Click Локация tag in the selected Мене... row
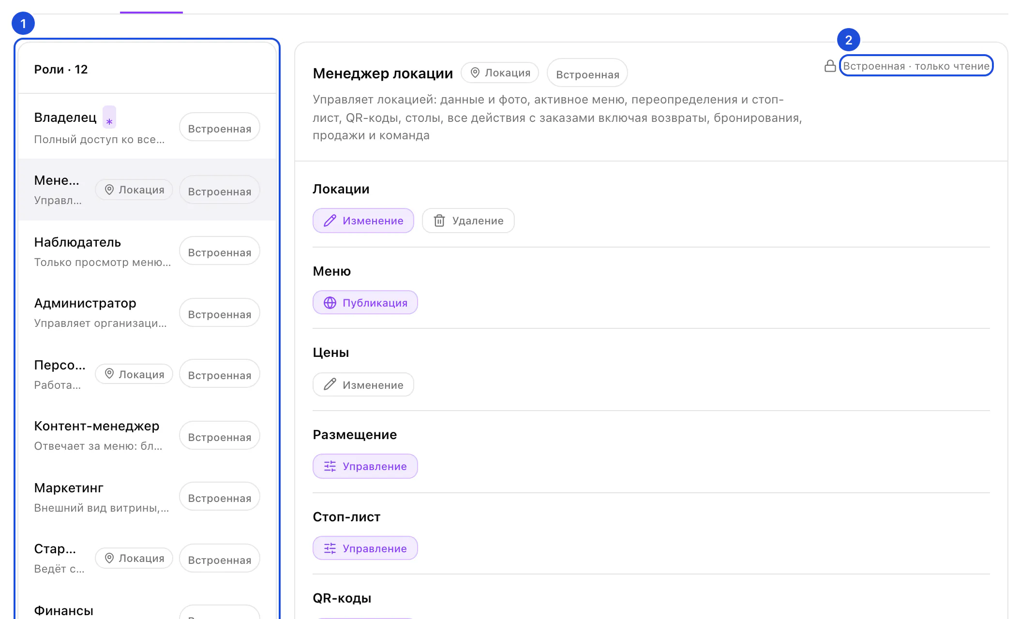This screenshot has height=619, width=1020. click(134, 190)
